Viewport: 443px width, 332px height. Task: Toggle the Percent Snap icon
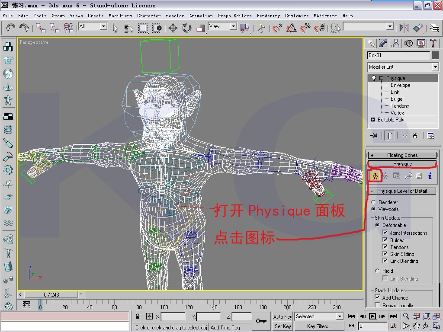305,28
